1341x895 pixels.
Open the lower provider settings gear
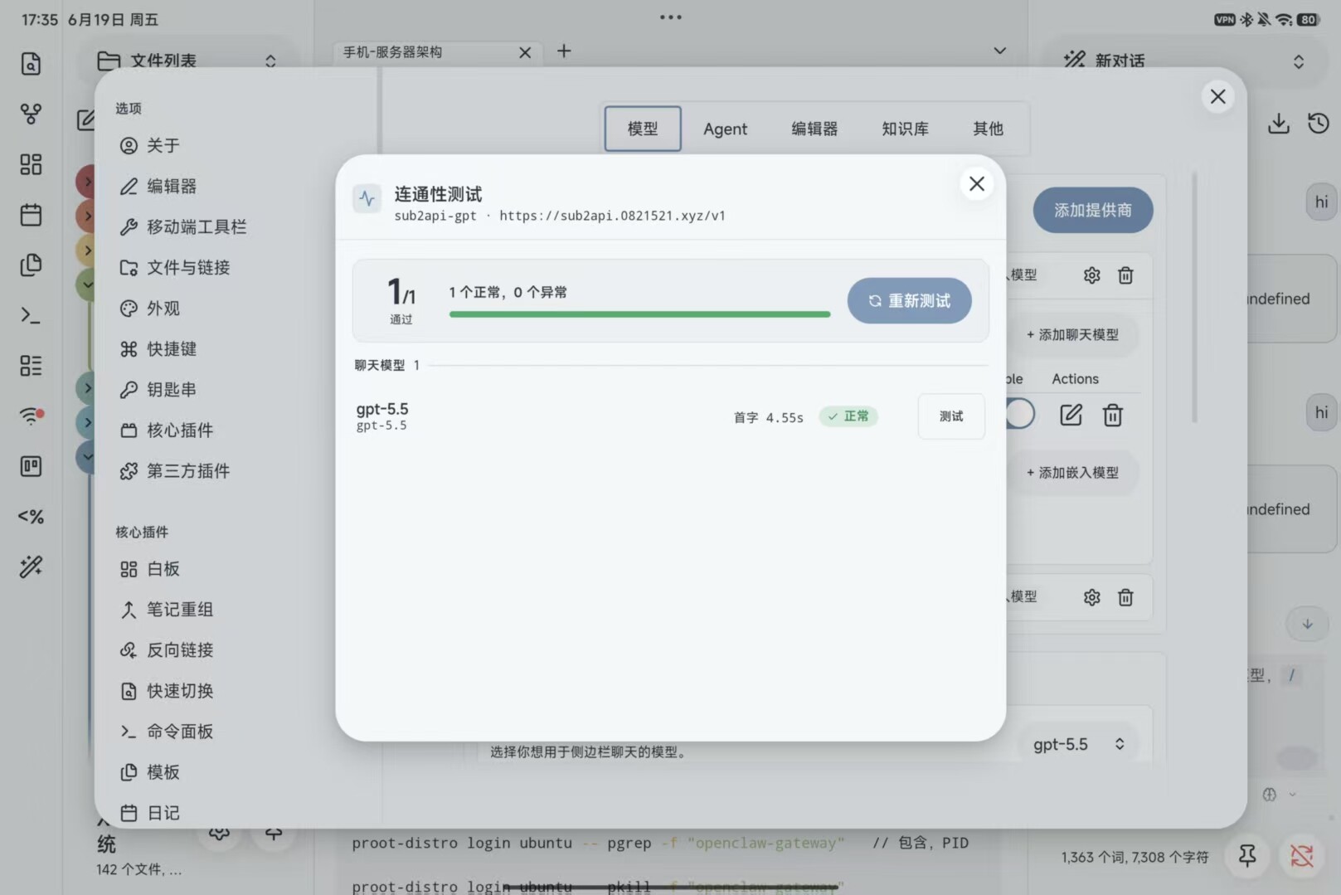pyautogui.click(x=1091, y=597)
